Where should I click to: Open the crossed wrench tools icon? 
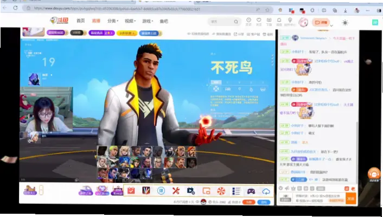[176, 190]
